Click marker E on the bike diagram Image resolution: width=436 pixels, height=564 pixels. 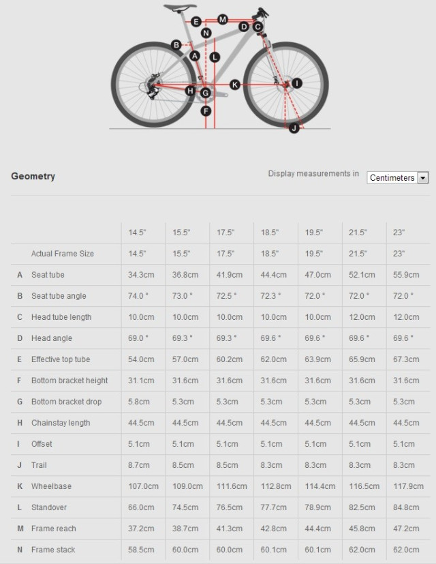pyautogui.click(x=196, y=22)
